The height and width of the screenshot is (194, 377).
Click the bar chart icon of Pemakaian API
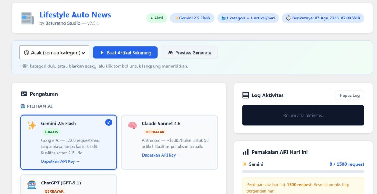tap(246, 152)
